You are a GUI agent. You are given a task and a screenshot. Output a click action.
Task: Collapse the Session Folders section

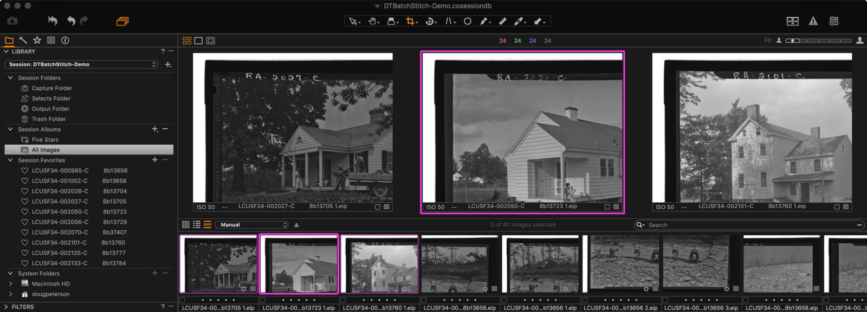pos(10,78)
